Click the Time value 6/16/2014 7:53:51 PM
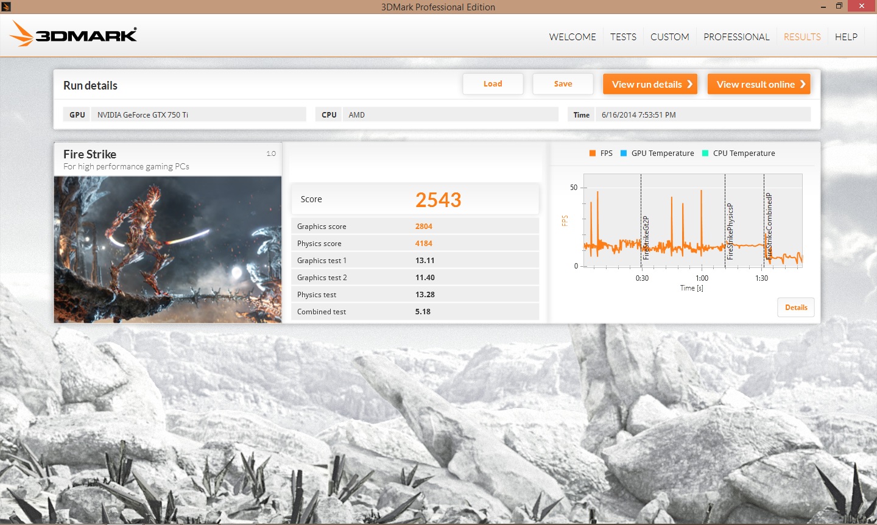This screenshot has height=525, width=877. tap(703, 115)
